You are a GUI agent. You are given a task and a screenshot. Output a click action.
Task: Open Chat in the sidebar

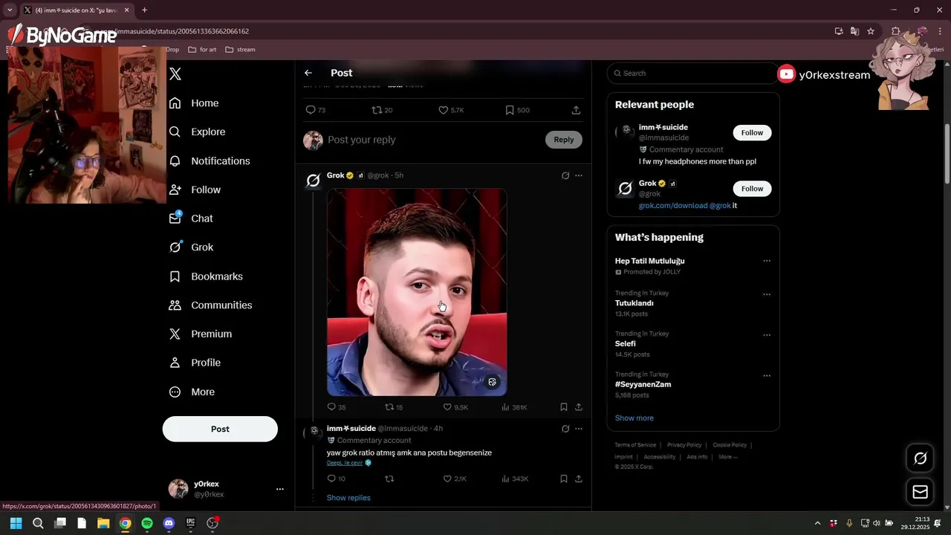coord(191,218)
